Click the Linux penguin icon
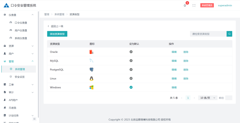The image size is (240, 123). point(91,79)
